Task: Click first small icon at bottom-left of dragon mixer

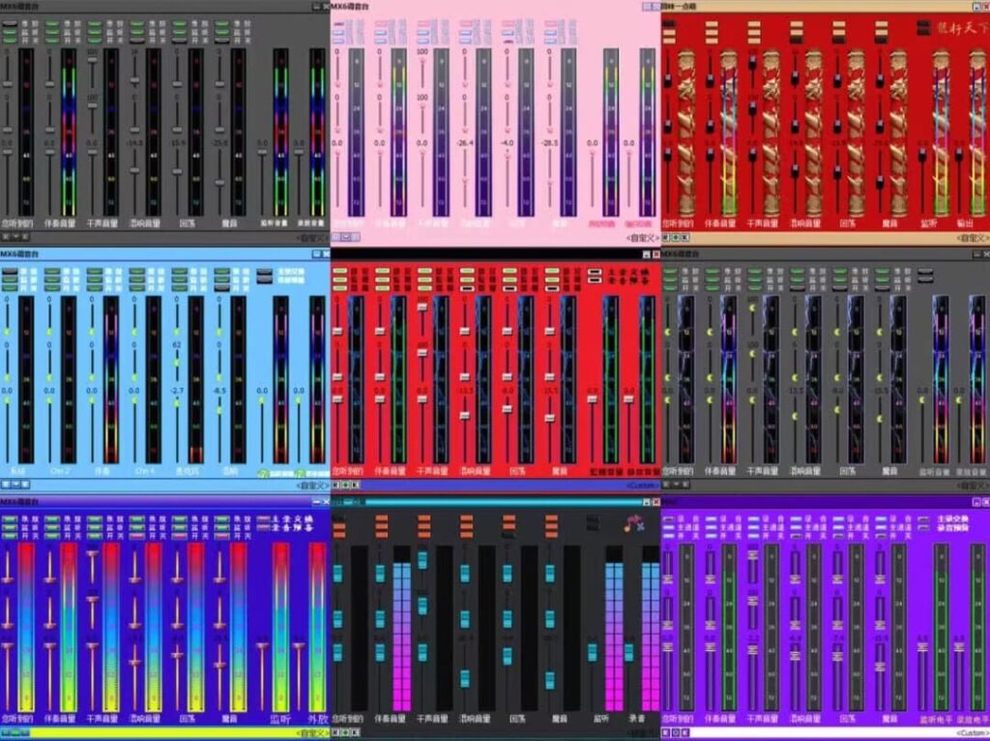Action: pos(667,236)
